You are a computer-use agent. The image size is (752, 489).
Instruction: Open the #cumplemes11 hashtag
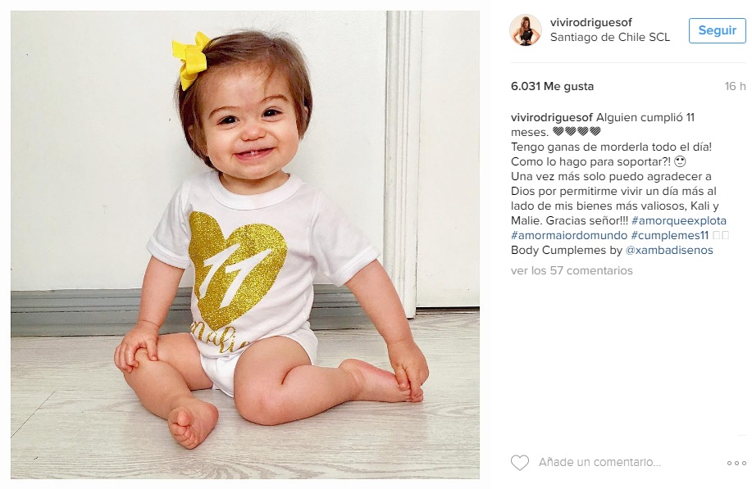click(669, 236)
